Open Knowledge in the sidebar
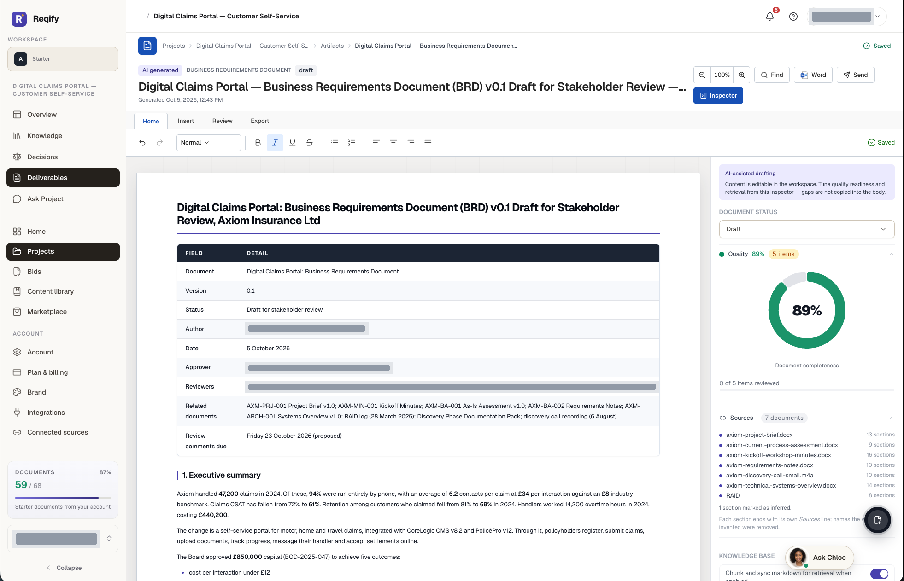The width and height of the screenshot is (904, 581). pyautogui.click(x=63, y=136)
